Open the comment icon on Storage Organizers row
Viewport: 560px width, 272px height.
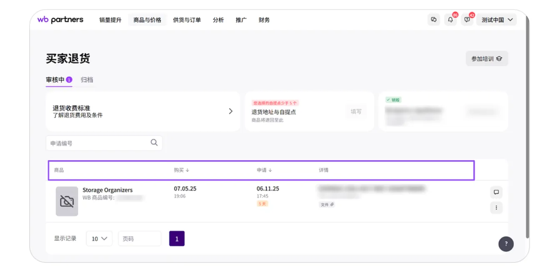click(x=496, y=192)
